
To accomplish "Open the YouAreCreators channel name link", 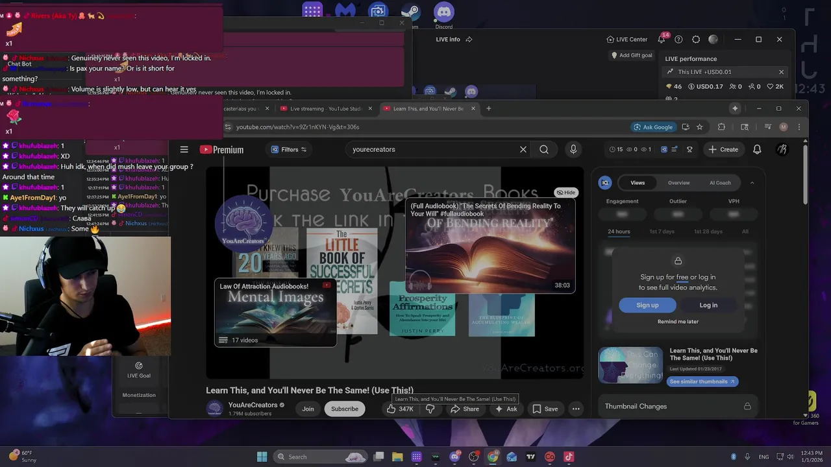I will point(253,405).
